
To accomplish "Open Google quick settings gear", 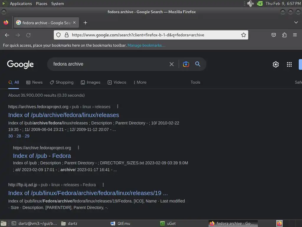I will point(276,64).
